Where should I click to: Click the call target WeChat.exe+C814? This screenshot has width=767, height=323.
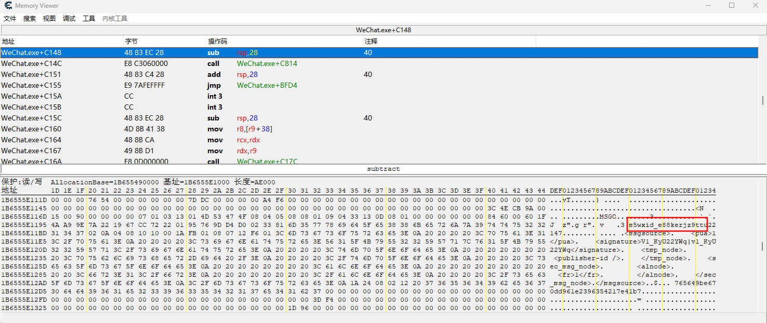267,63
